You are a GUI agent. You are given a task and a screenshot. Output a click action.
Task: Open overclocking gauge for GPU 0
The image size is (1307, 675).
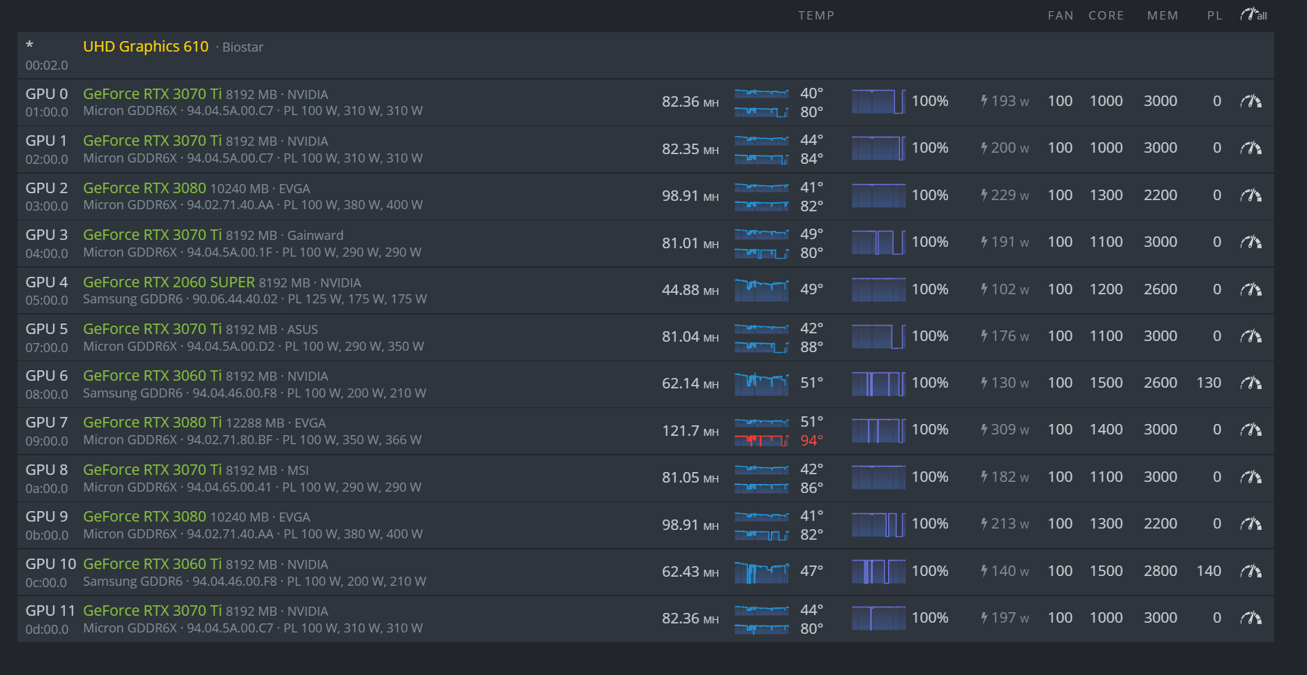point(1253,100)
